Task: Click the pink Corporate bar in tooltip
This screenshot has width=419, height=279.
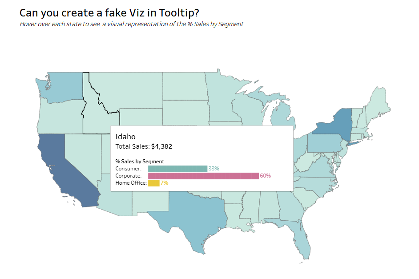Action: (203, 176)
